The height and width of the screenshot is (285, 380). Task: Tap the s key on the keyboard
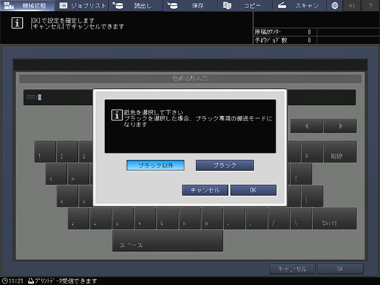click(86, 196)
